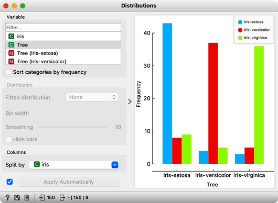Enable Sort categories by frequency
Screen dimensions: 278x203
coord(8,72)
